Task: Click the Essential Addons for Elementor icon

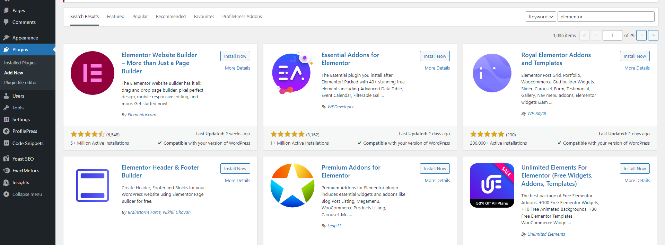Action: coord(292,73)
